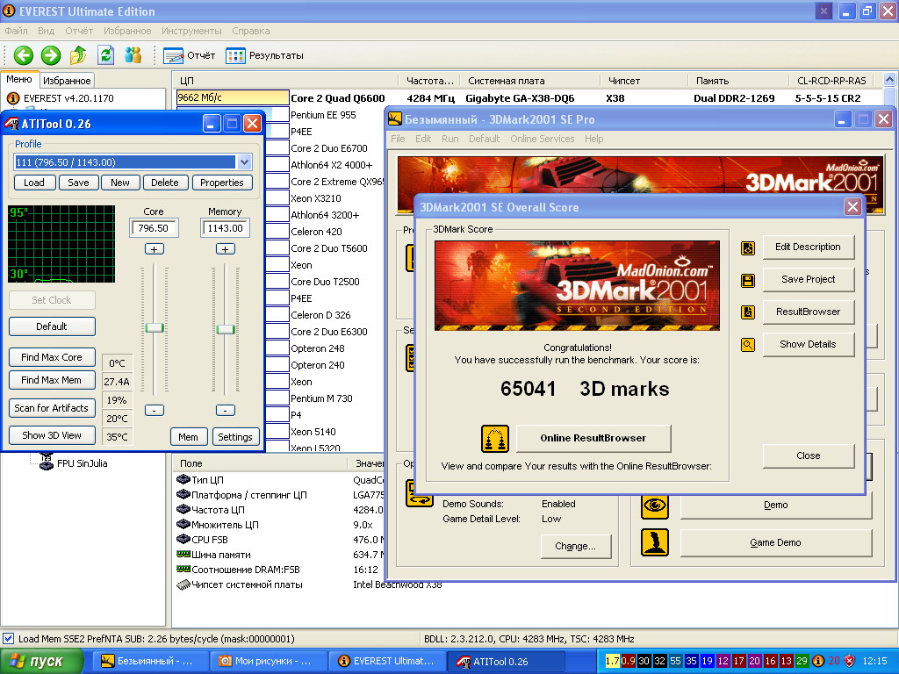Viewport: 899px width, 674px height.
Task: Click the Properties button in ATITool
Action: point(222,183)
